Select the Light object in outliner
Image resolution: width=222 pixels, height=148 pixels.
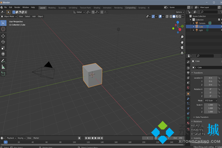tap(201, 30)
